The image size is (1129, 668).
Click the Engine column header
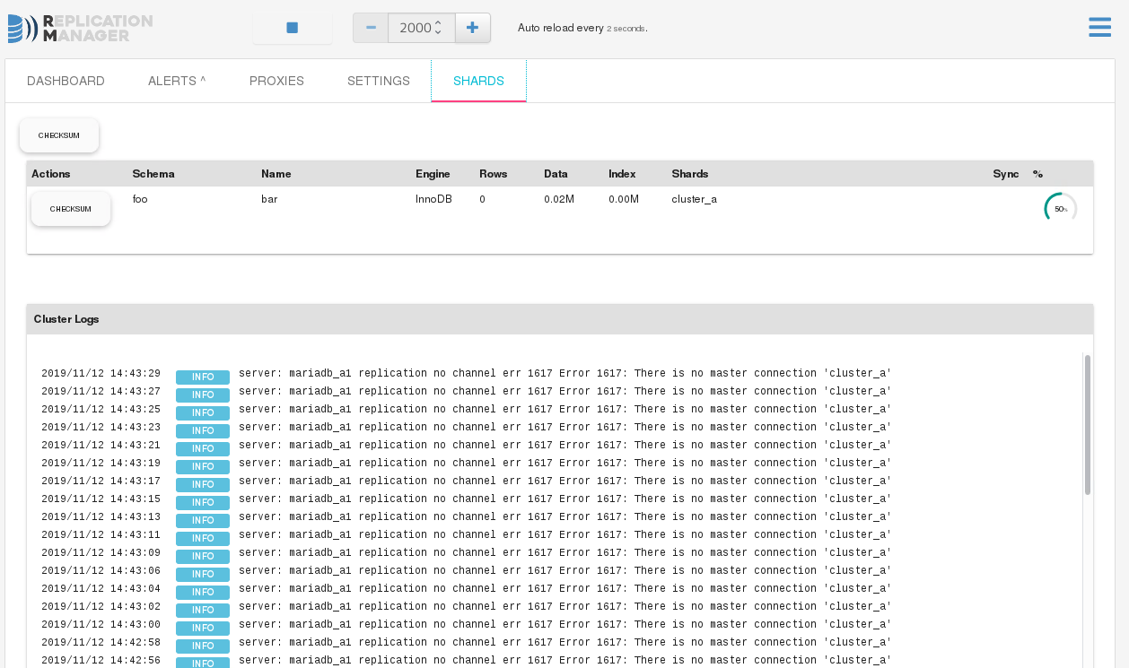[x=433, y=174]
